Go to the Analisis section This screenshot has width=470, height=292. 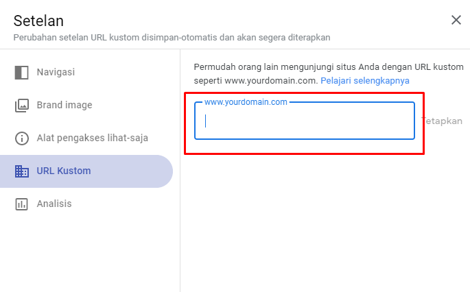(x=54, y=204)
